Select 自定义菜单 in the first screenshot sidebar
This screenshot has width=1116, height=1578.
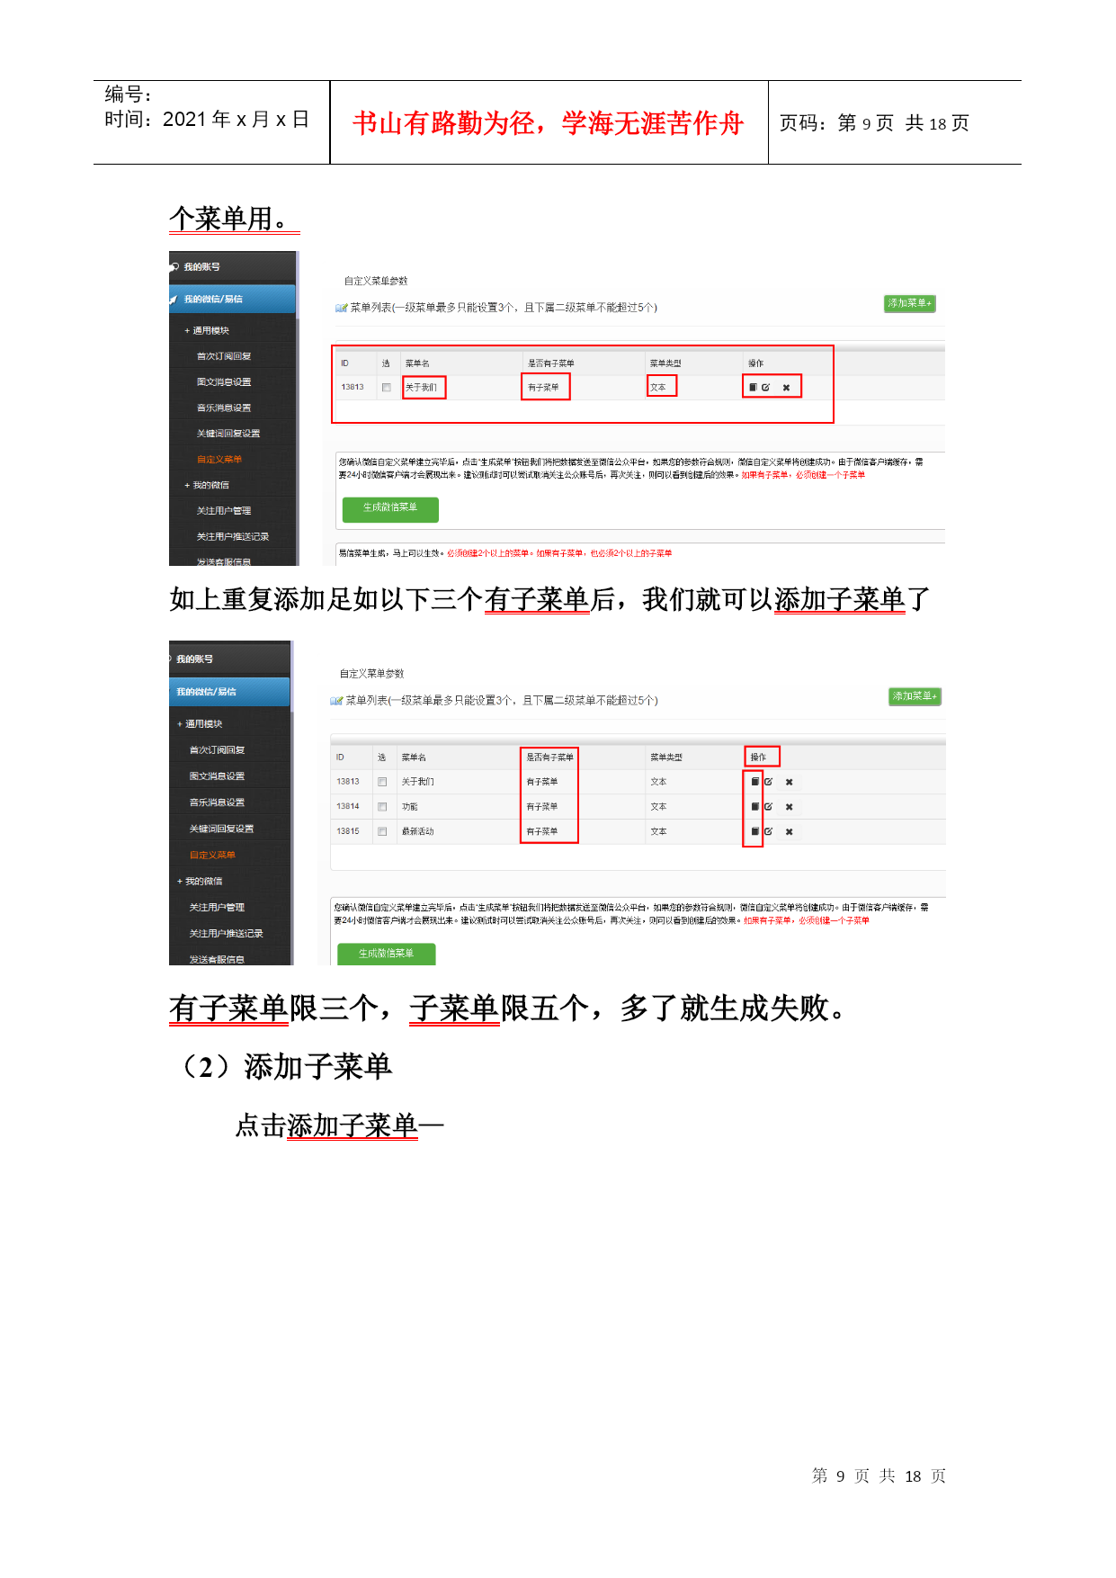(x=219, y=460)
